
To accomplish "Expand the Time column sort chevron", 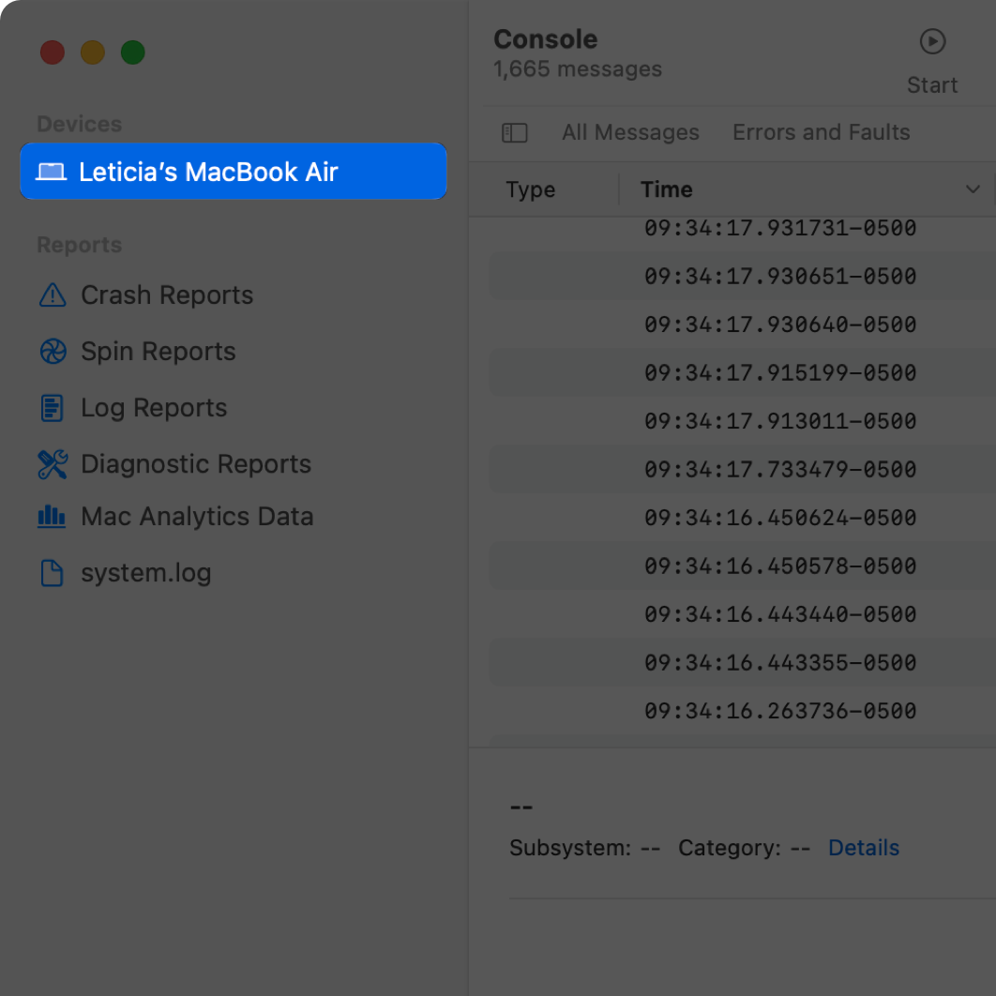I will (973, 189).
